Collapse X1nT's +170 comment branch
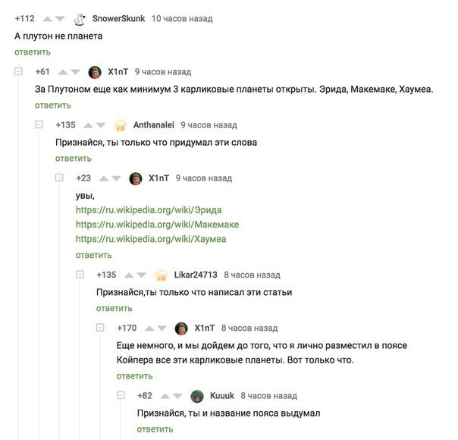Viewport: 458px width, 440px height. click(100, 328)
